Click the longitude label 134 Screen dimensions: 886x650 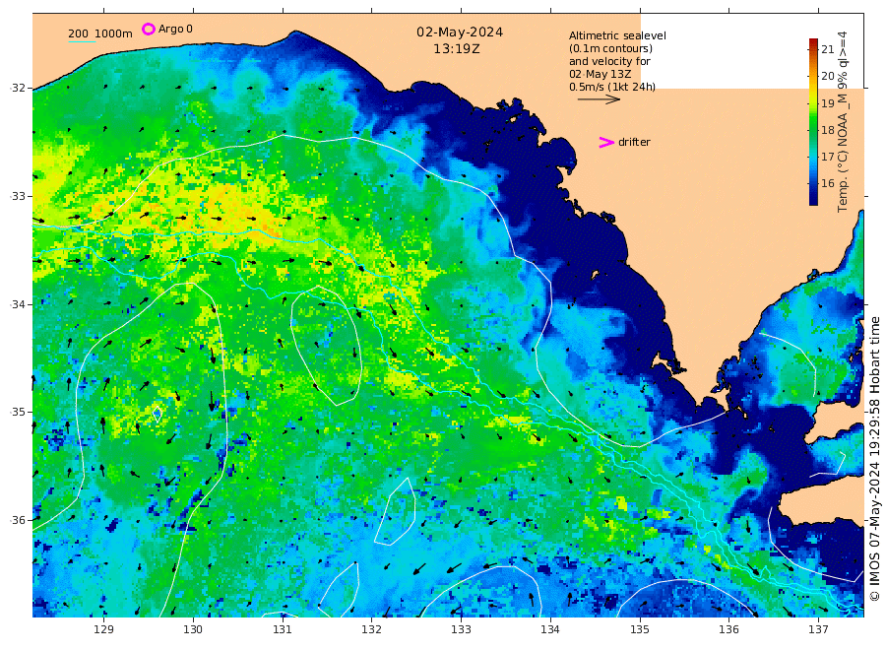pos(550,629)
